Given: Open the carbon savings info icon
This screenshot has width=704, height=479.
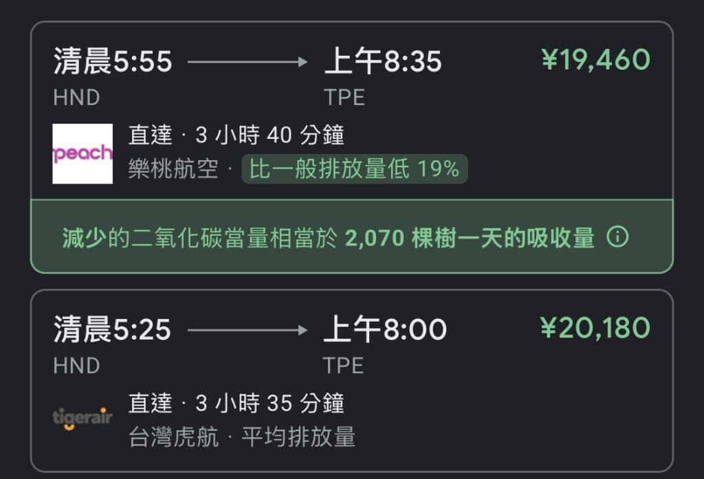Looking at the screenshot, I should pyautogui.click(x=618, y=236).
